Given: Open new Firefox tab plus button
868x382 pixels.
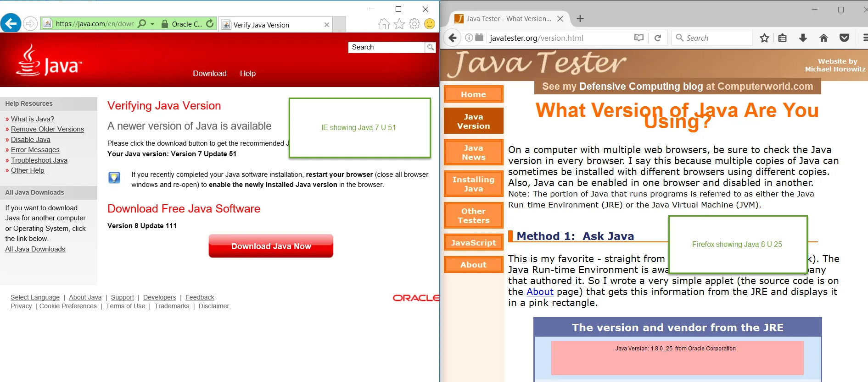Looking at the screenshot, I should 580,19.
